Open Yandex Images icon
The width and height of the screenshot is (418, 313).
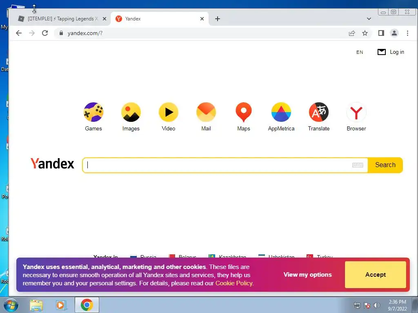(x=131, y=112)
